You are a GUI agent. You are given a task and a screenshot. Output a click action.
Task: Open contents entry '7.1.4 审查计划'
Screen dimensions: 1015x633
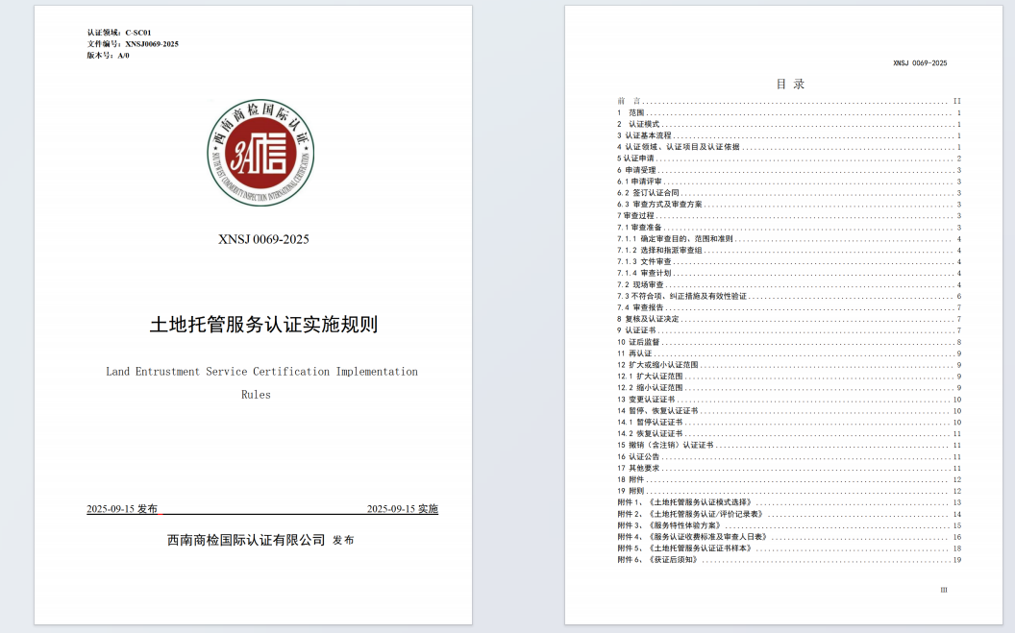789,274
